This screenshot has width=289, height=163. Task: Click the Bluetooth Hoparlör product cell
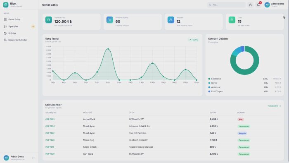click(x=138, y=140)
